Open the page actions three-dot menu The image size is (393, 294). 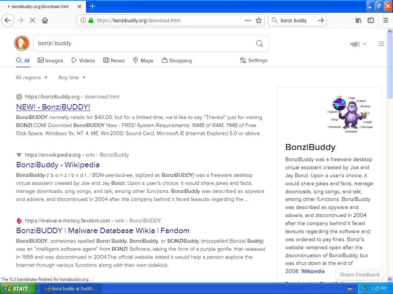248,21
